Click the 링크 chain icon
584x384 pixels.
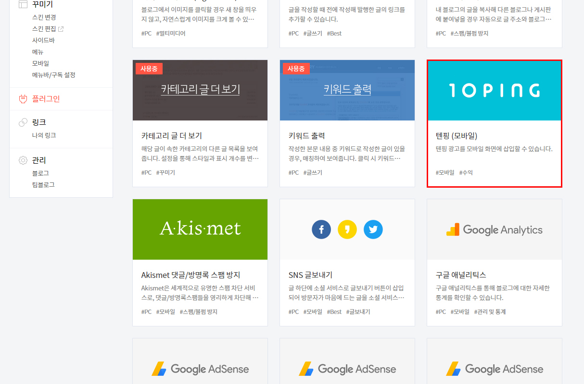point(23,122)
